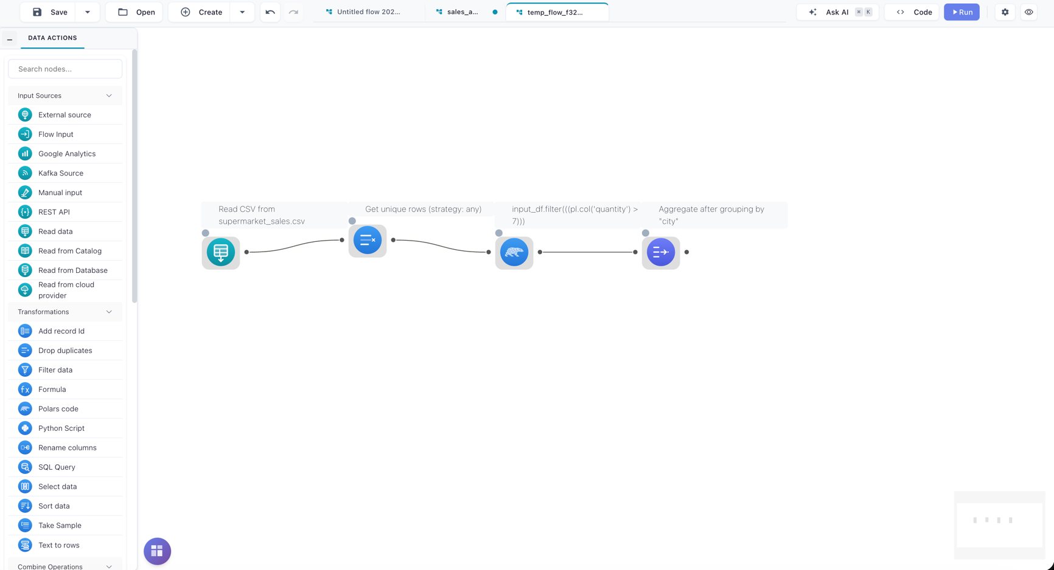Click the Read CSV node icon on canvas
This screenshot has width=1054, height=570.
click(x=221, y=252)
